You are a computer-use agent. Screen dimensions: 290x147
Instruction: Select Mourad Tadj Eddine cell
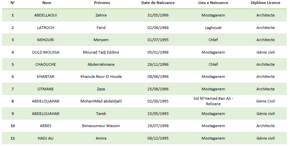click(x=101, y=52)
